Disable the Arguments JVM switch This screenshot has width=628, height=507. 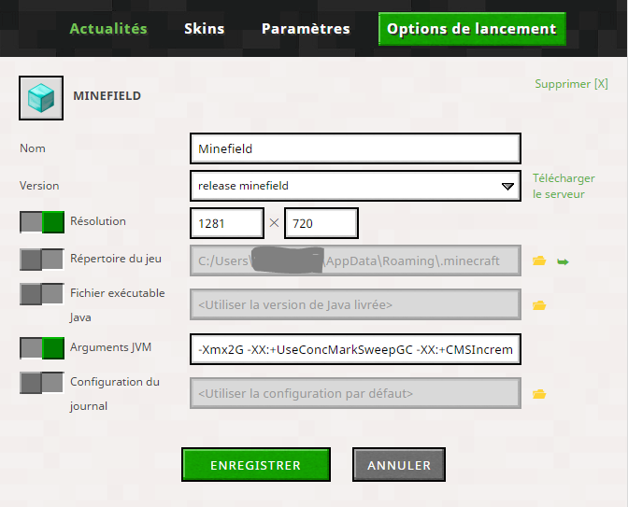42,348
